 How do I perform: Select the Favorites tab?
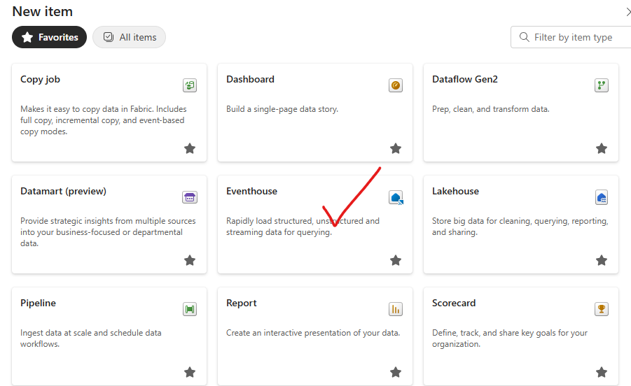50,37
